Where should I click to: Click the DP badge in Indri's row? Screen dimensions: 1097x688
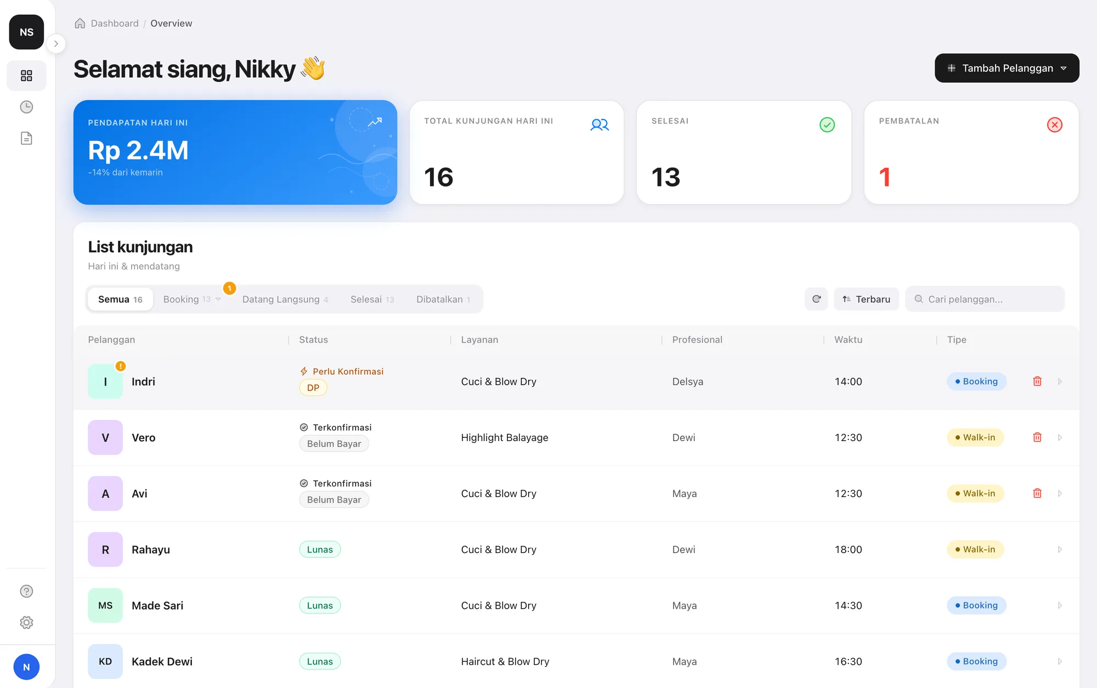[x=313, y=388]
